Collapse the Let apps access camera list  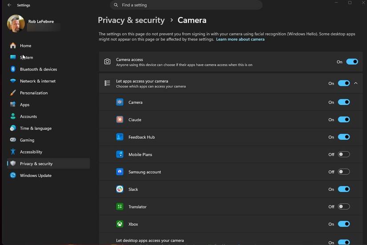tap(356, 83)
